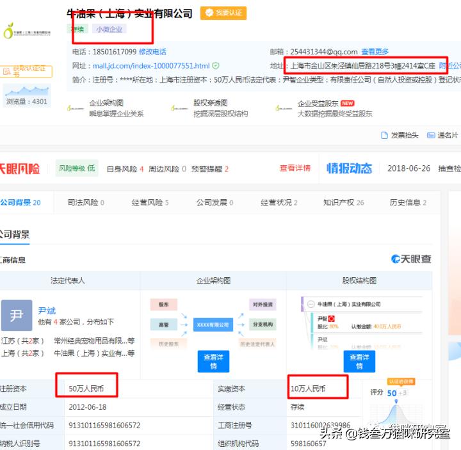Click the 情报动态 heading
461x450 pixels.
point(349,168)
